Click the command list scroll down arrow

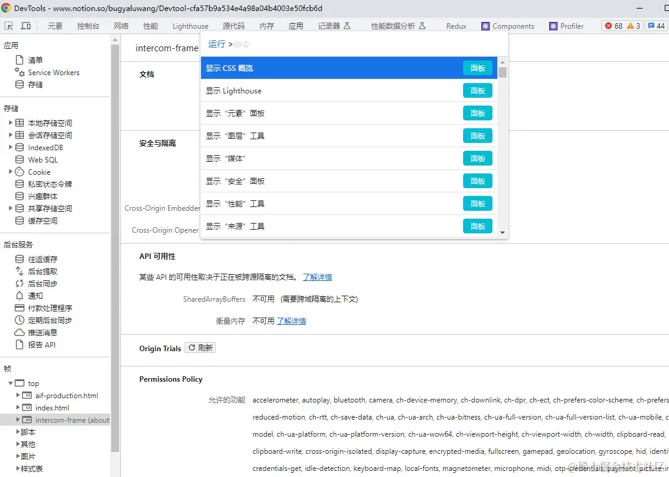503,233
